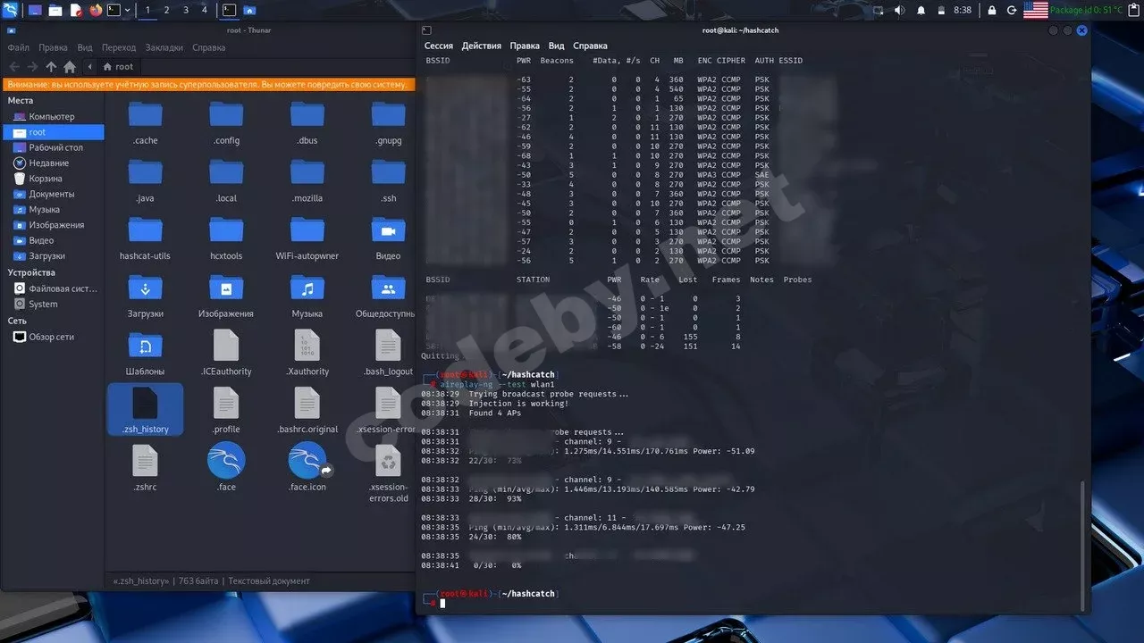Open the US keyboard layout flag
This screenshot has width=1144, height=643.
1036,10
